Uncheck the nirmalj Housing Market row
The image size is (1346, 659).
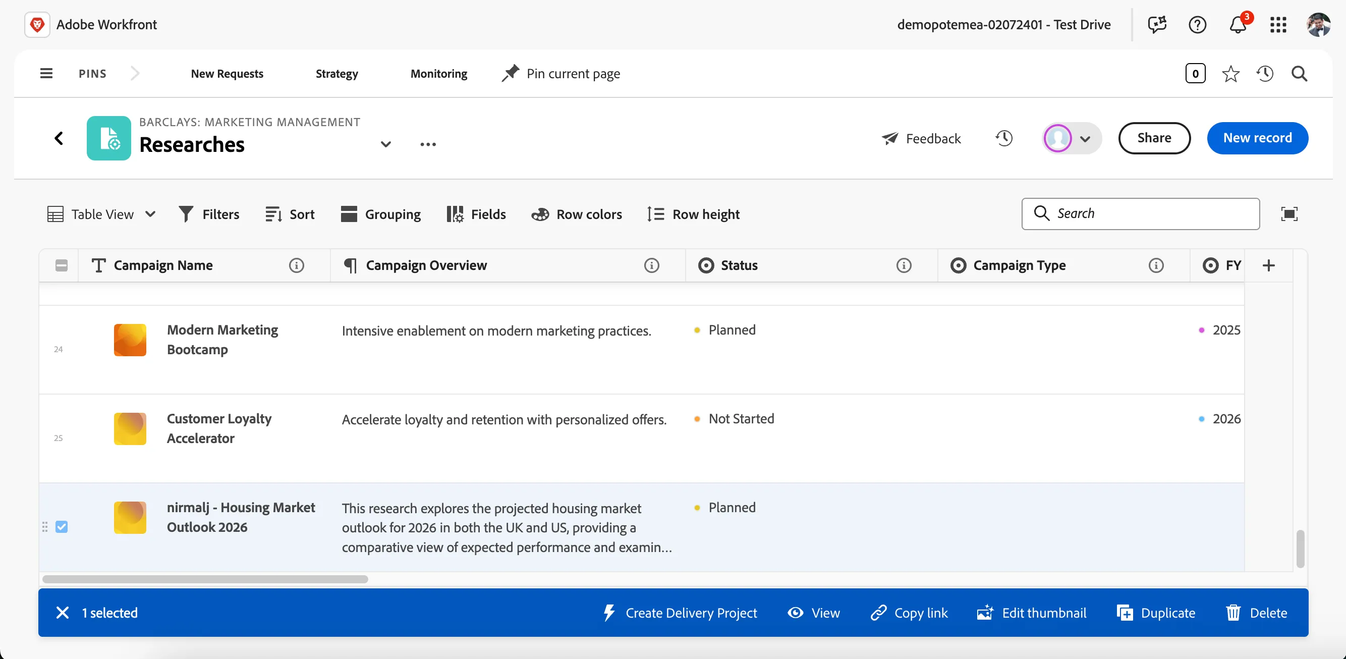62,527
